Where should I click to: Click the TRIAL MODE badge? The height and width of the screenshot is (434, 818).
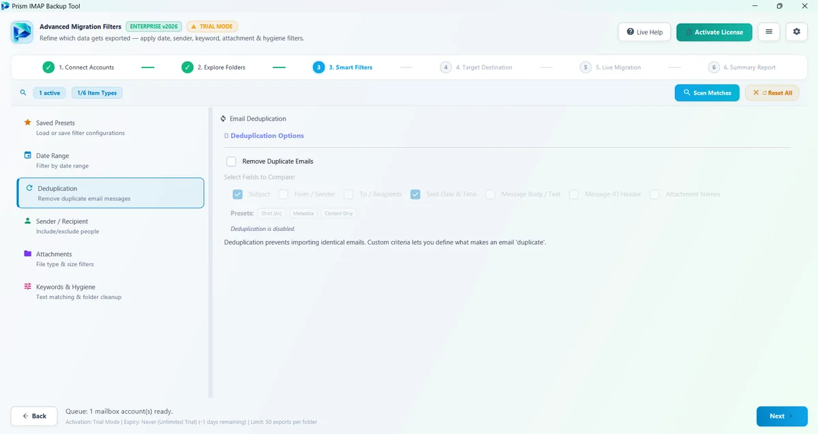pos(212,27)
